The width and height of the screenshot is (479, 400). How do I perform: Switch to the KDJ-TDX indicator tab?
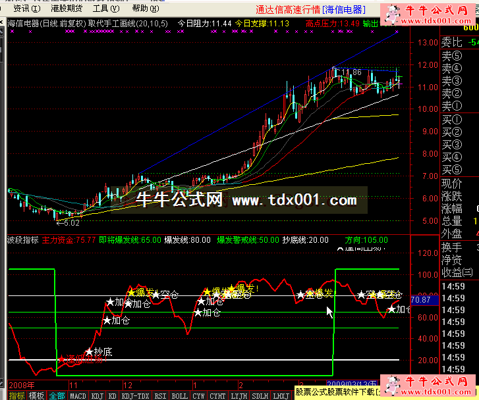[135, 396]
